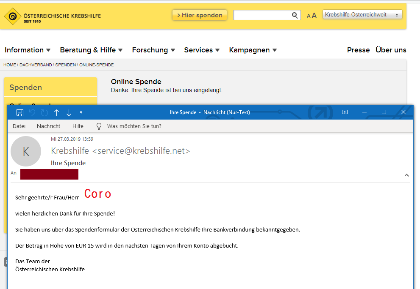Collapse the message header with chevron
The width and height of the screenshot is (420, 289).
[x=406, y=175]
